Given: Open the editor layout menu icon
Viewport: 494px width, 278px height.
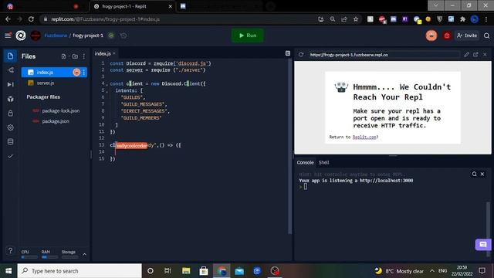Looking at the screenshot, I should 288,53.
